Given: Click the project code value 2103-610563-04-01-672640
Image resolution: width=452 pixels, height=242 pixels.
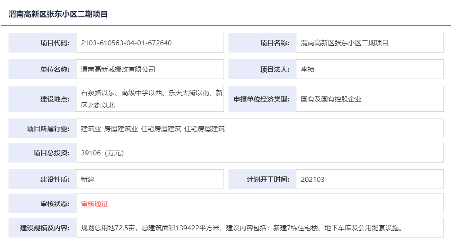Looking at the screenshot, I should (126, 43).
